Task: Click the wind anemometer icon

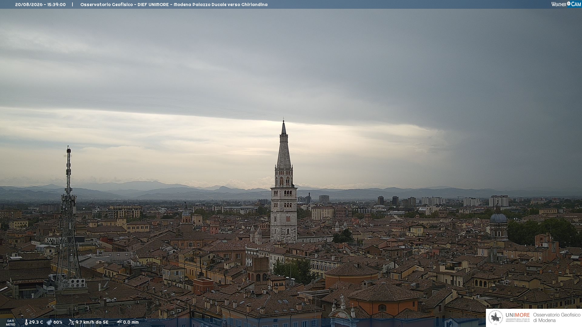Action: point(71,322)
